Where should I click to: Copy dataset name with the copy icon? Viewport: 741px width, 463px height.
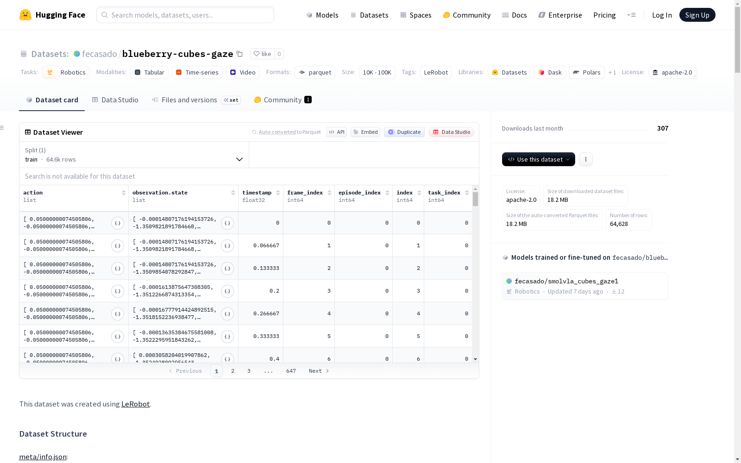(239, 54)
